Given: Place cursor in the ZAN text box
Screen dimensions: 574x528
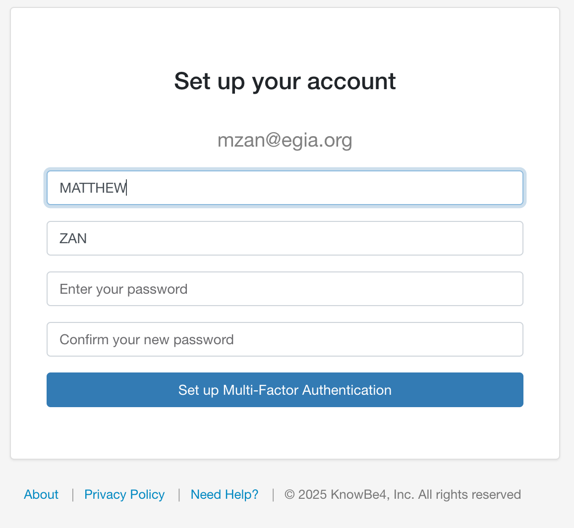Looking at the screenshot, I should (285, 238).
